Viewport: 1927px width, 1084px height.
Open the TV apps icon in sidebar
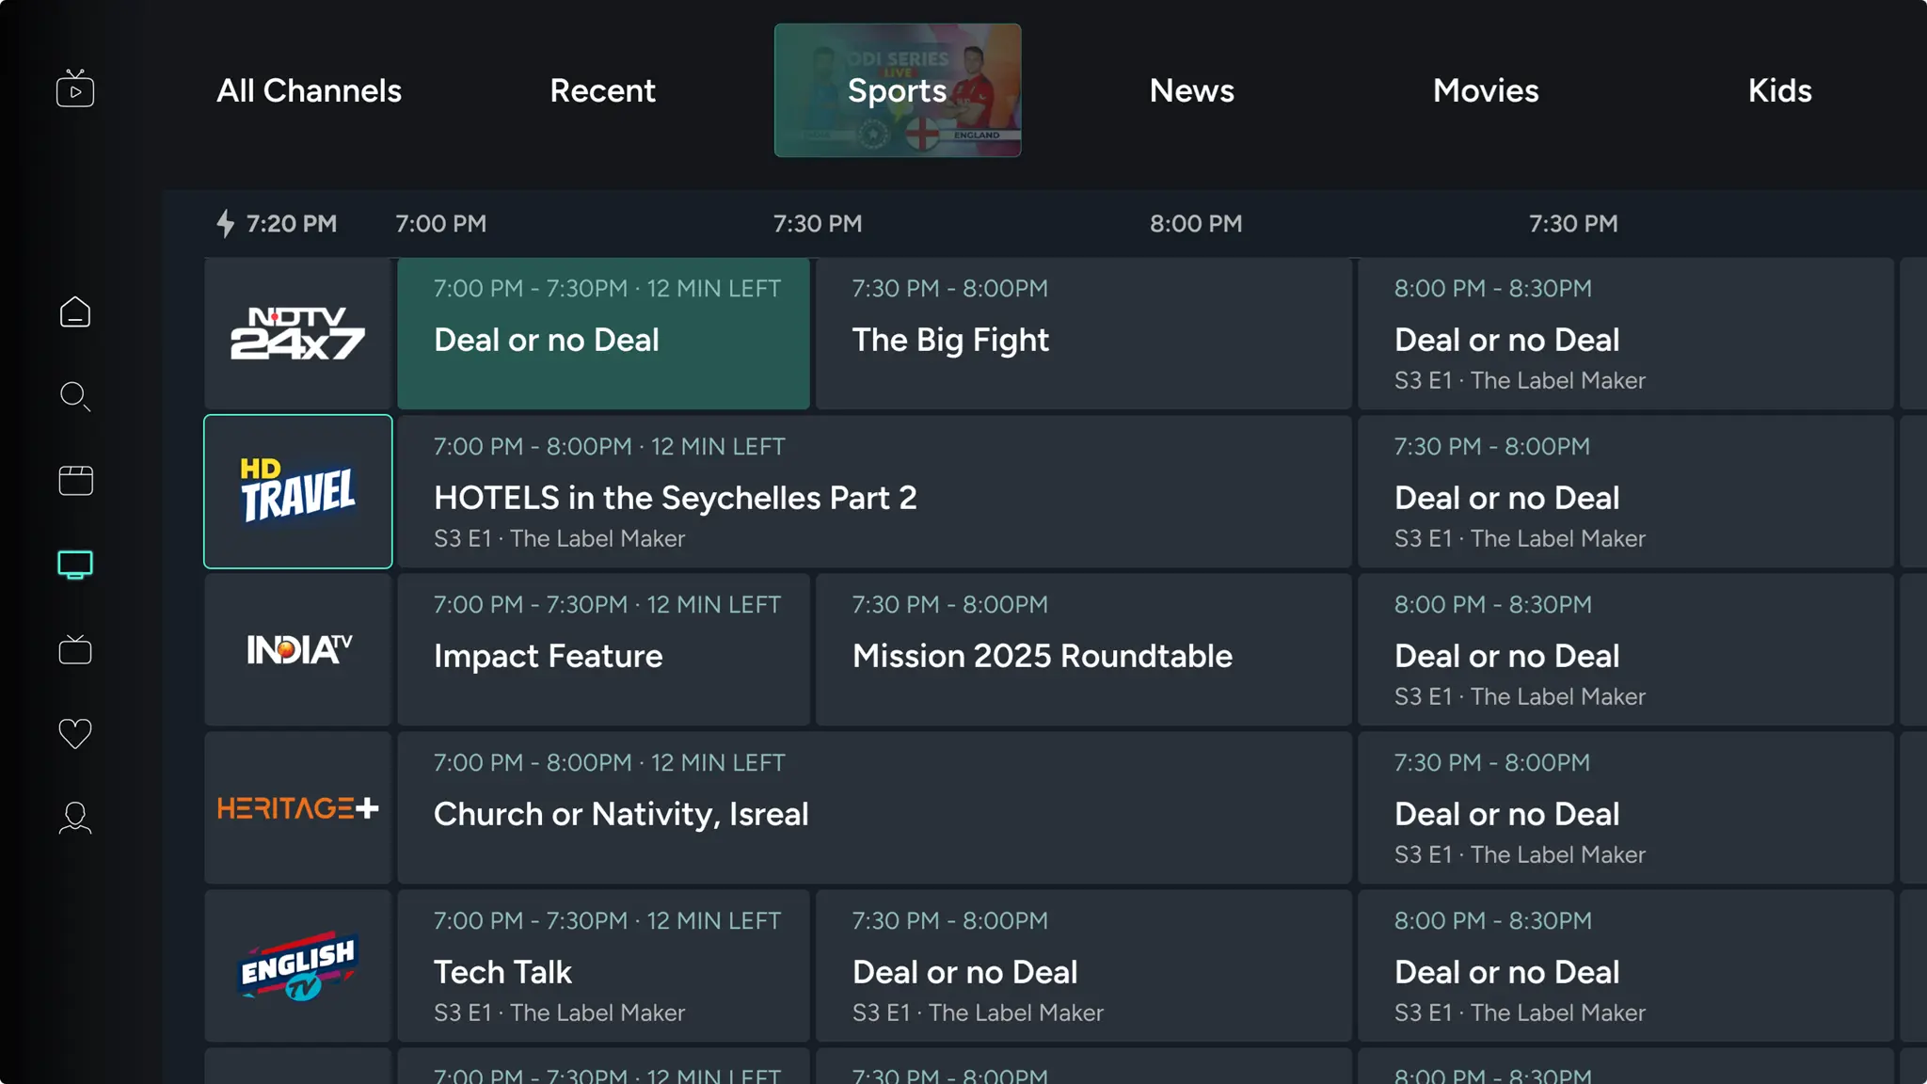click(75, 649)
